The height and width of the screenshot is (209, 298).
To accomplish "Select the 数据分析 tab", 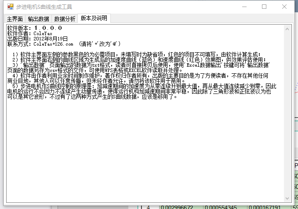I will coord(65,19).
